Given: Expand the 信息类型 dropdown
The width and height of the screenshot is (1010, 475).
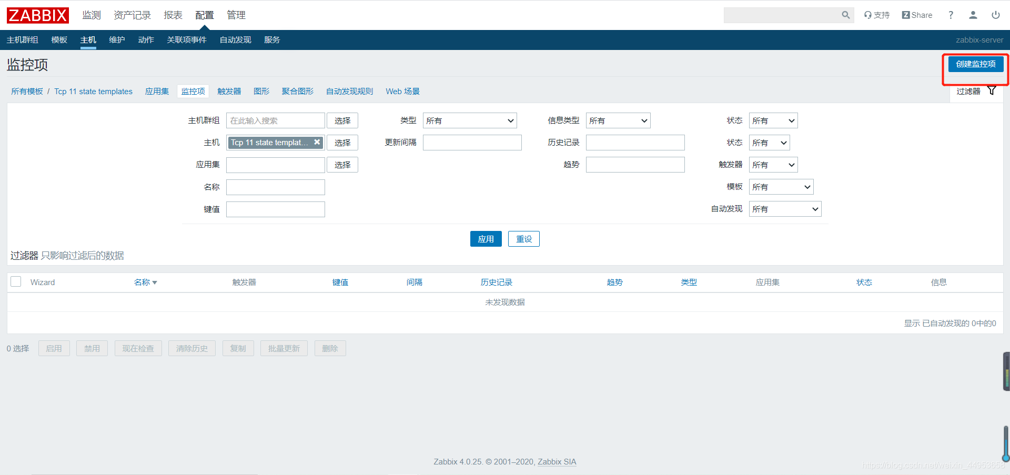Looking at the screenshot, I should pos(618,120).
